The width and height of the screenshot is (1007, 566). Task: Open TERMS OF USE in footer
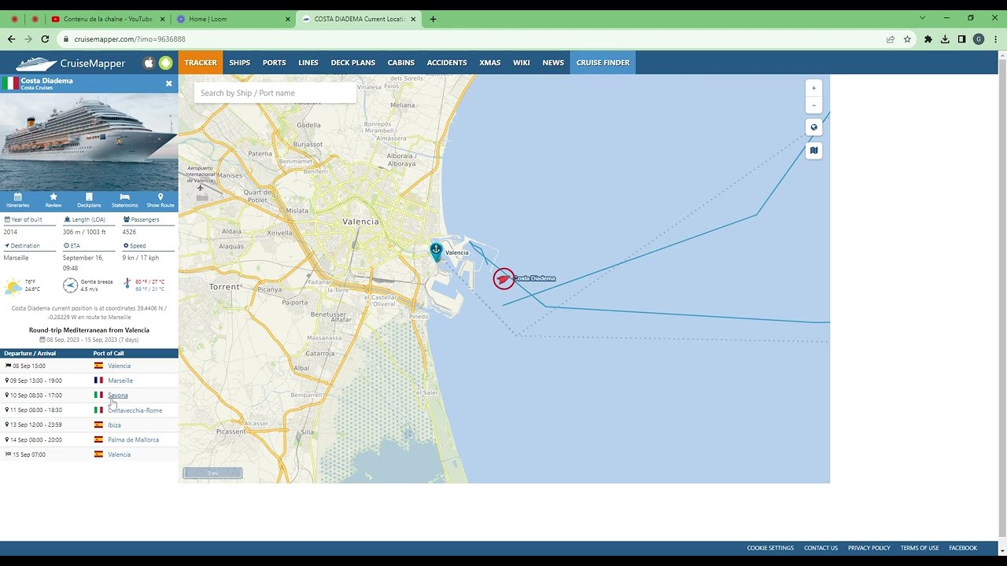[x=920, y=548]
